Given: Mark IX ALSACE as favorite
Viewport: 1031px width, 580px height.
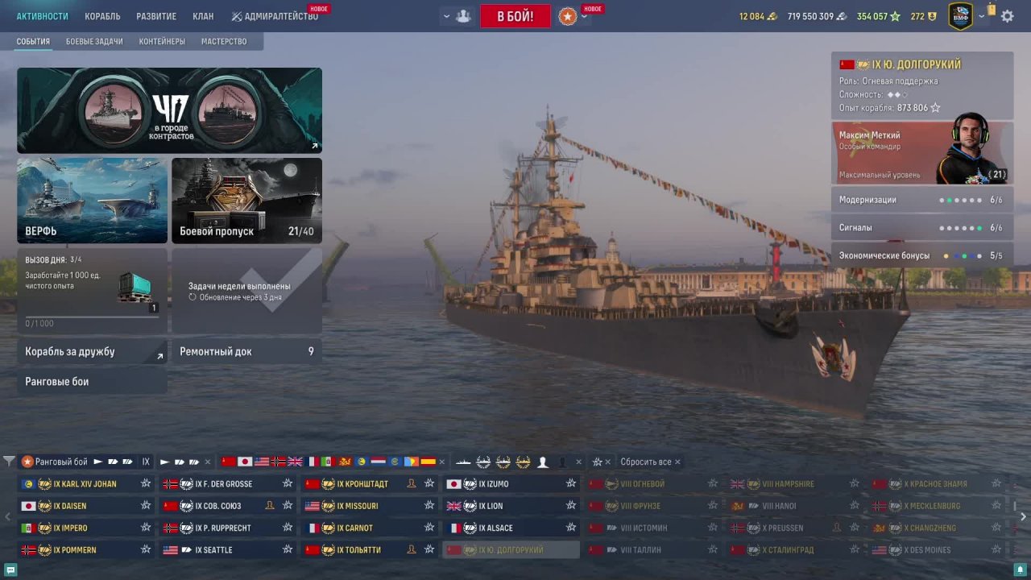Looking at the screenshot, I should 571,528.
